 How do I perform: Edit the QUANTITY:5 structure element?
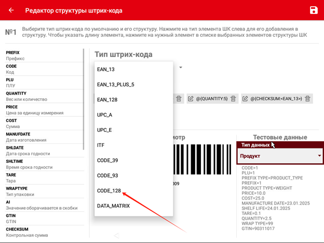pyautogui.click(x=191, y=99)
